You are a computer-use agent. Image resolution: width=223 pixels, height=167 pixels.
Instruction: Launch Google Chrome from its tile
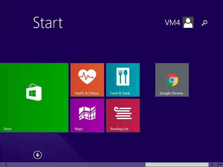click(172, 80)
